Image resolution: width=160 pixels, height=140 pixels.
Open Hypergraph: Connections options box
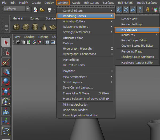(x=112, y=54)
